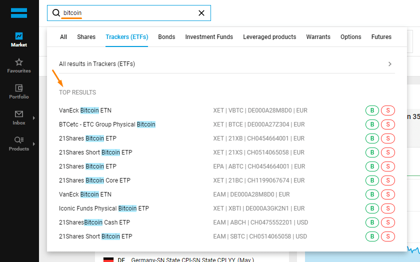Open 21SharesBitcoin Cash ETP result
Image resolution: width=420 pixels, height=262 pixels.
[x=94, y=222]
